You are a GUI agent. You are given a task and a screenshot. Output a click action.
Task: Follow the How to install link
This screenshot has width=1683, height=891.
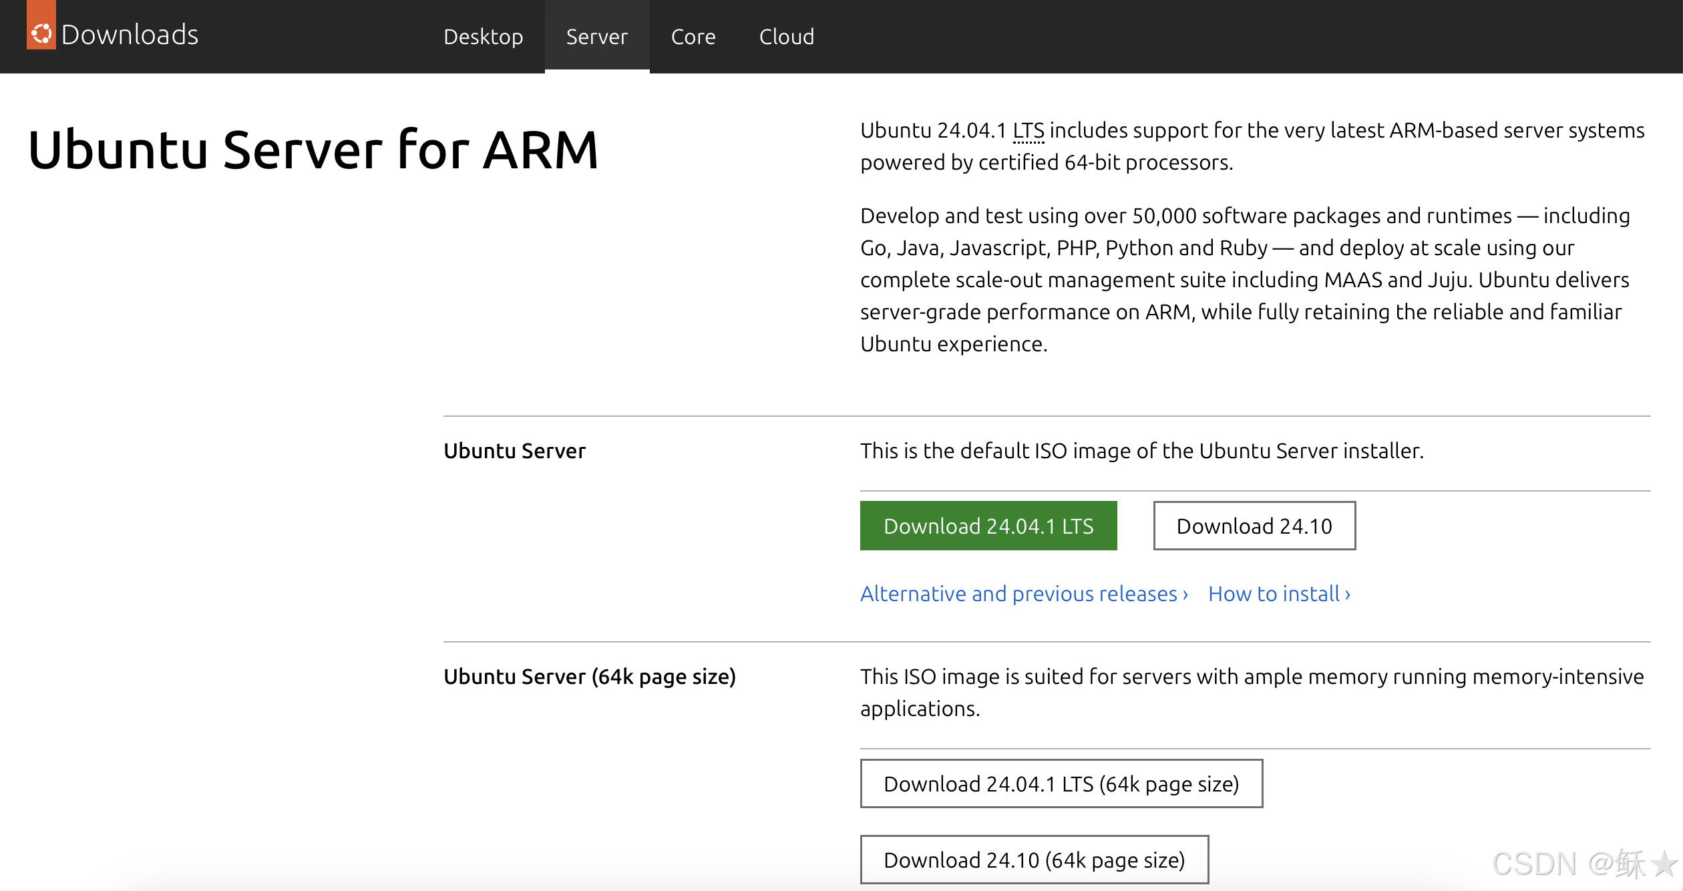(x=1273, y=594)
